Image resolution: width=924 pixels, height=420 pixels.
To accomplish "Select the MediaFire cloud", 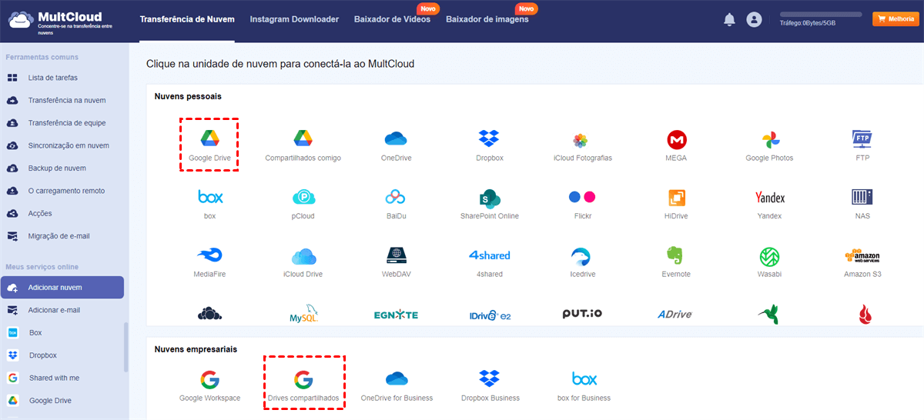I will (209, 255).
